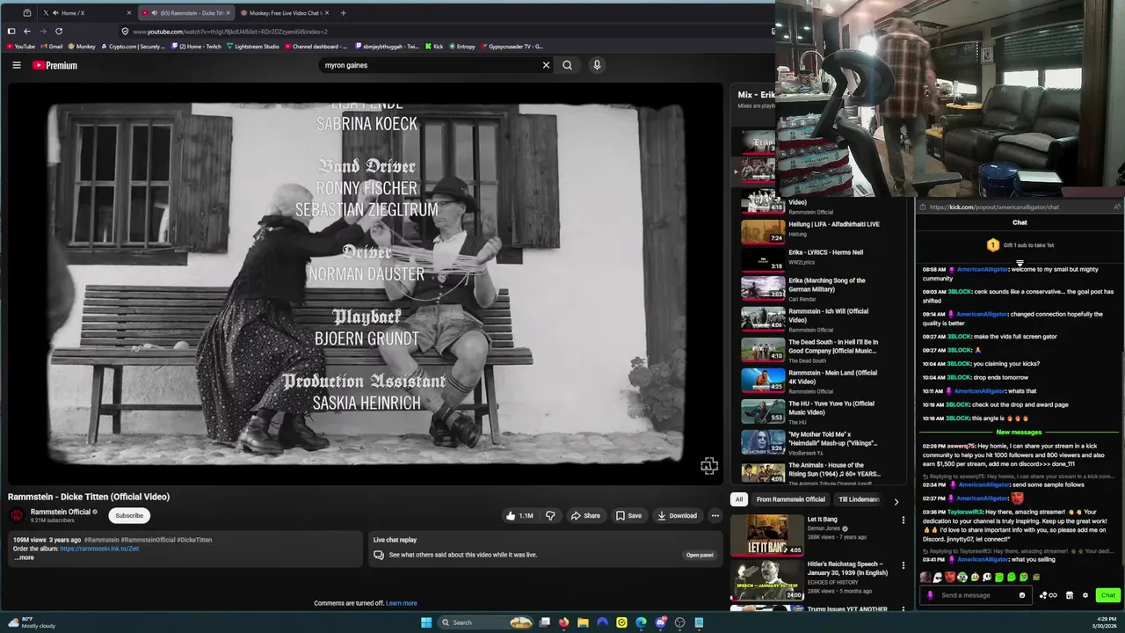1125x633 pixels.
Task: Click the YouTube search magnifier button
Action: (567, 65)
